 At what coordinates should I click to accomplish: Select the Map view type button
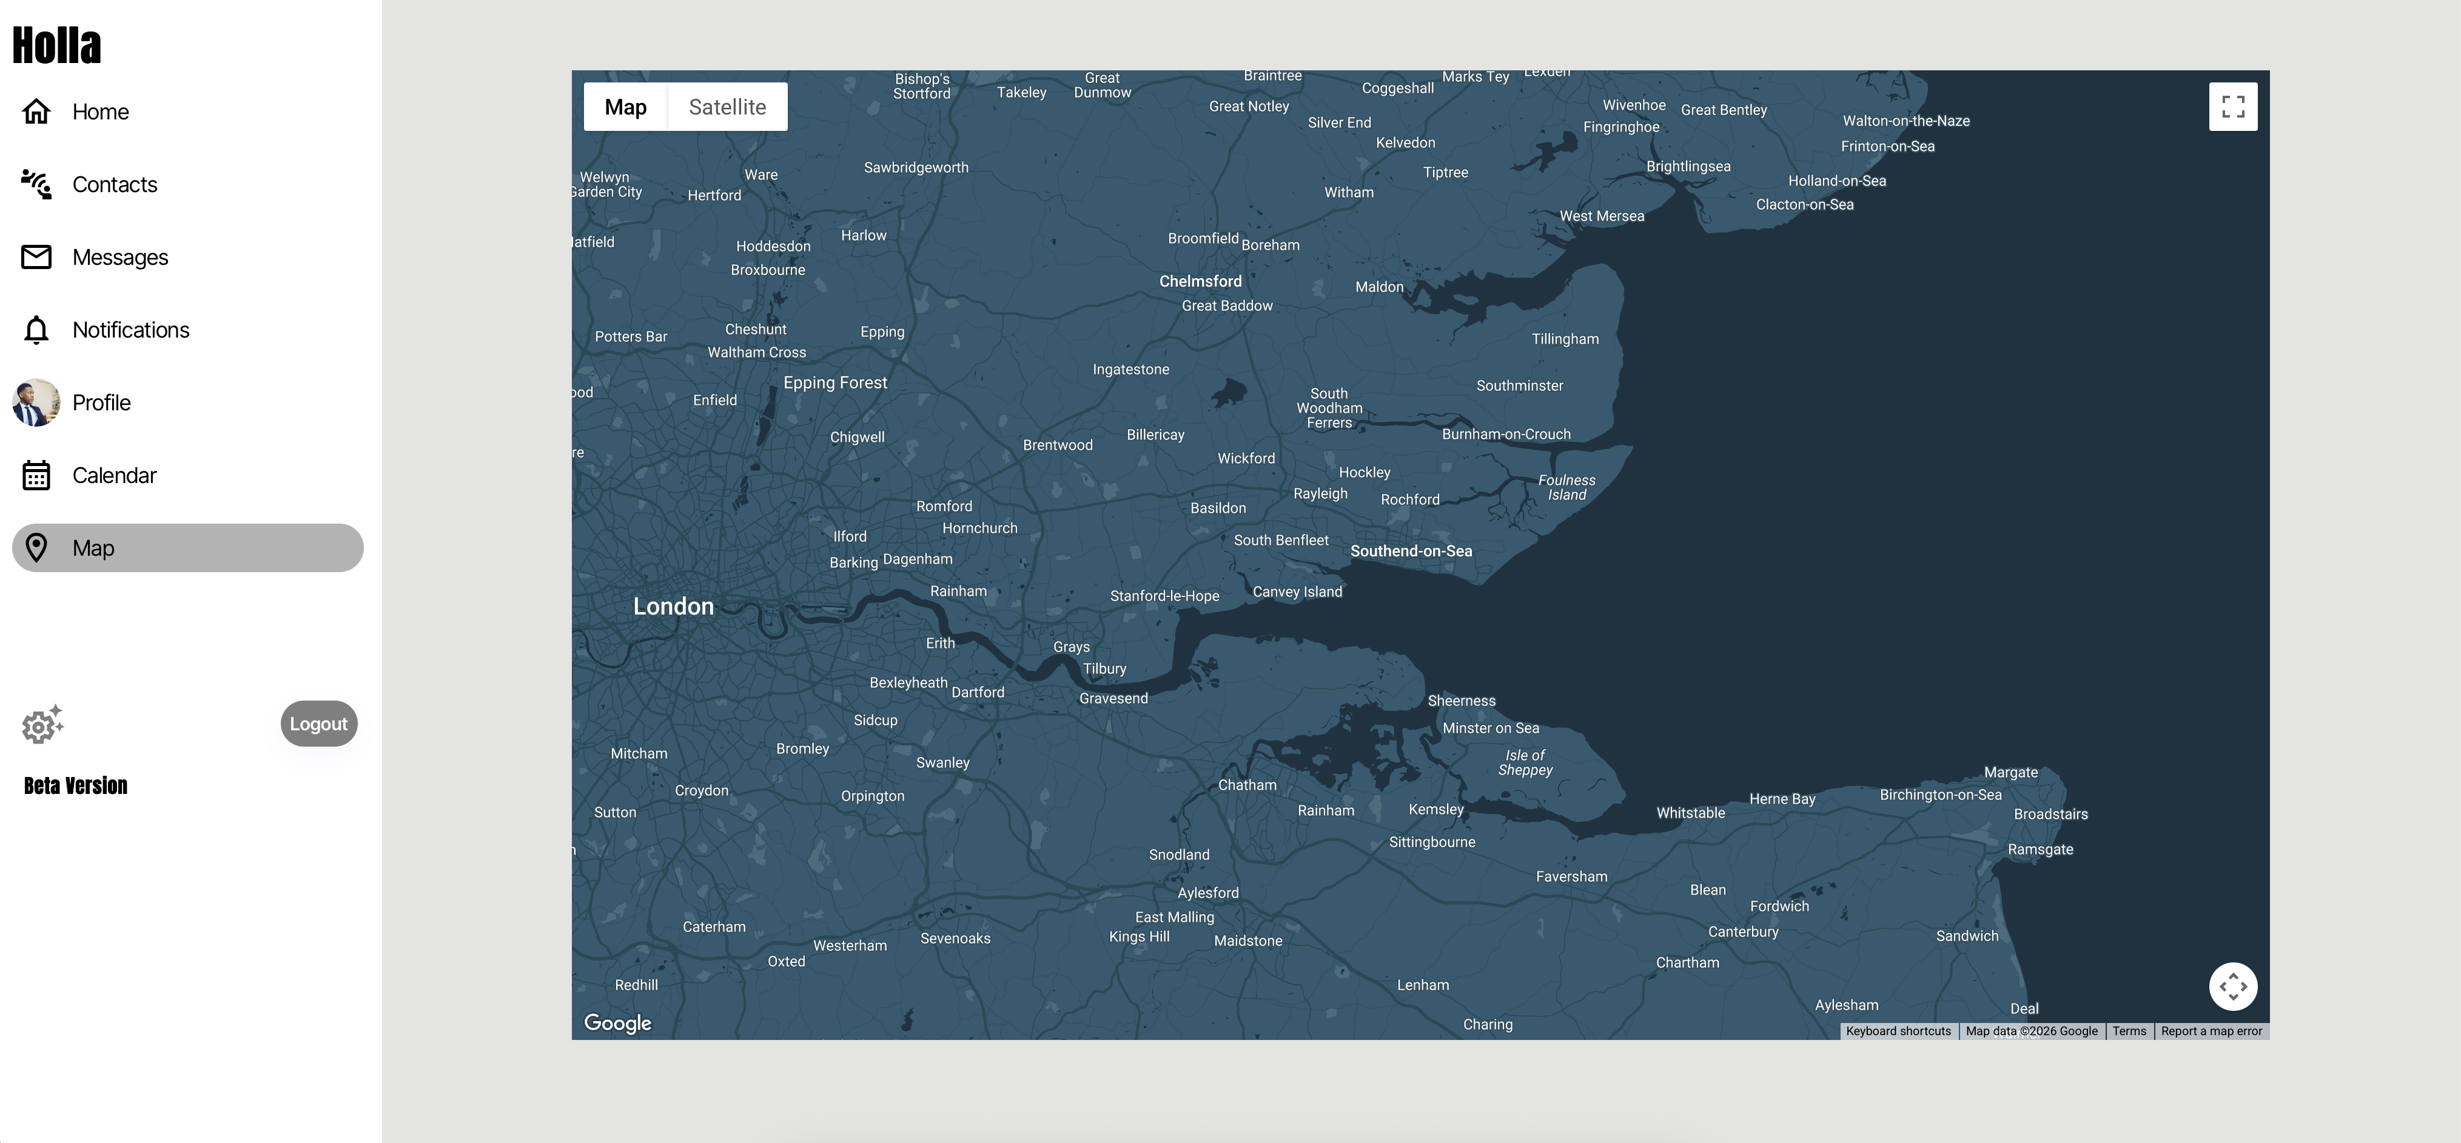pos(626,107)
